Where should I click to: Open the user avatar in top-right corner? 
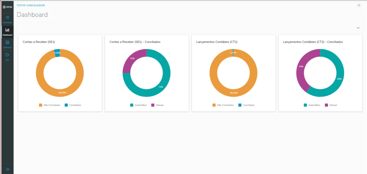(x=359, y=5)
